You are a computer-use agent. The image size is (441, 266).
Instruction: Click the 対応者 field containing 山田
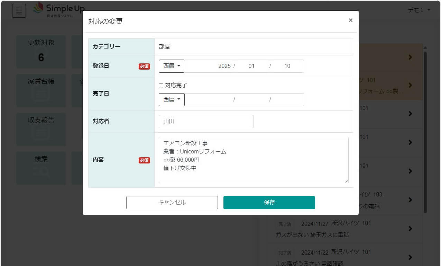pos(206,122)
